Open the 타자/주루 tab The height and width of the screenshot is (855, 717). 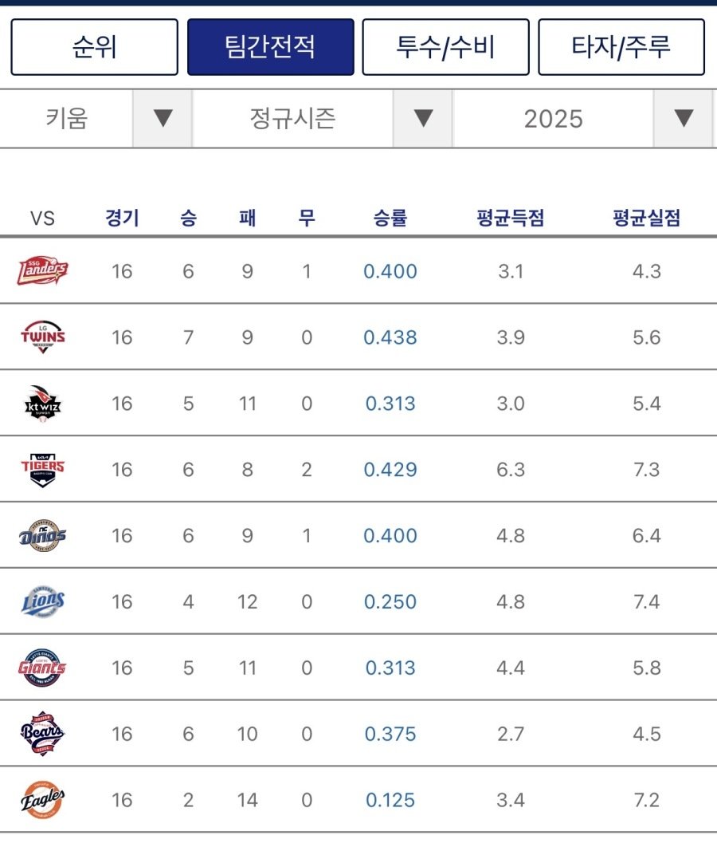(x=621, y=47)
